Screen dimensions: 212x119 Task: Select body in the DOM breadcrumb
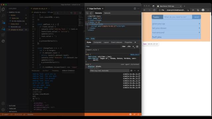[93, 39]
